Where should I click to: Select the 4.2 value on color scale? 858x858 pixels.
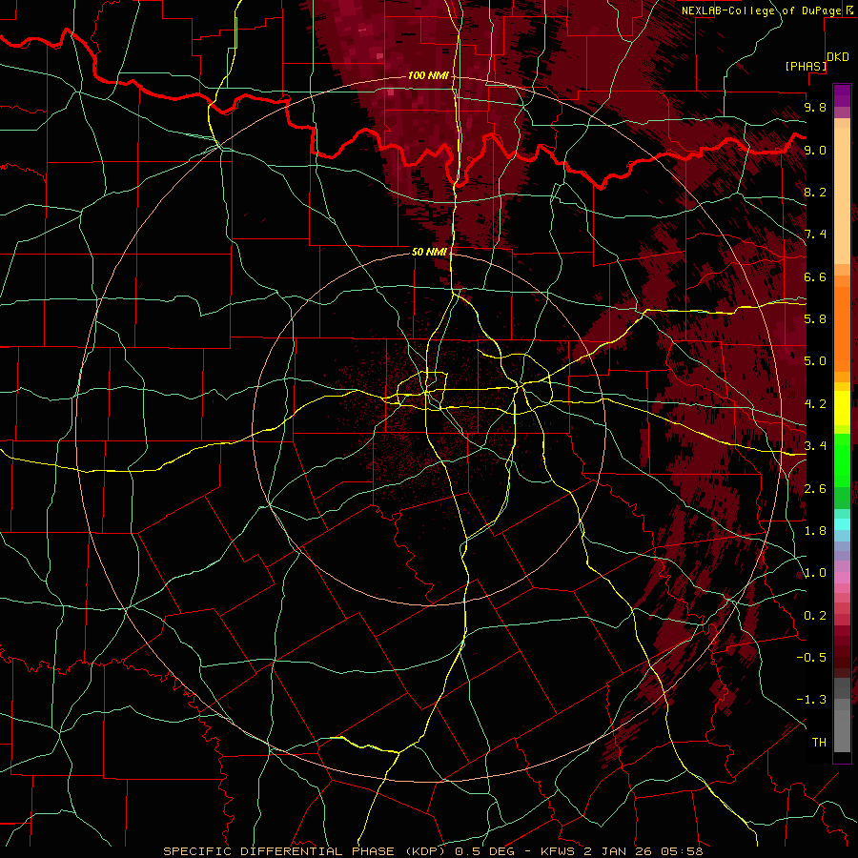coord(815,404)
